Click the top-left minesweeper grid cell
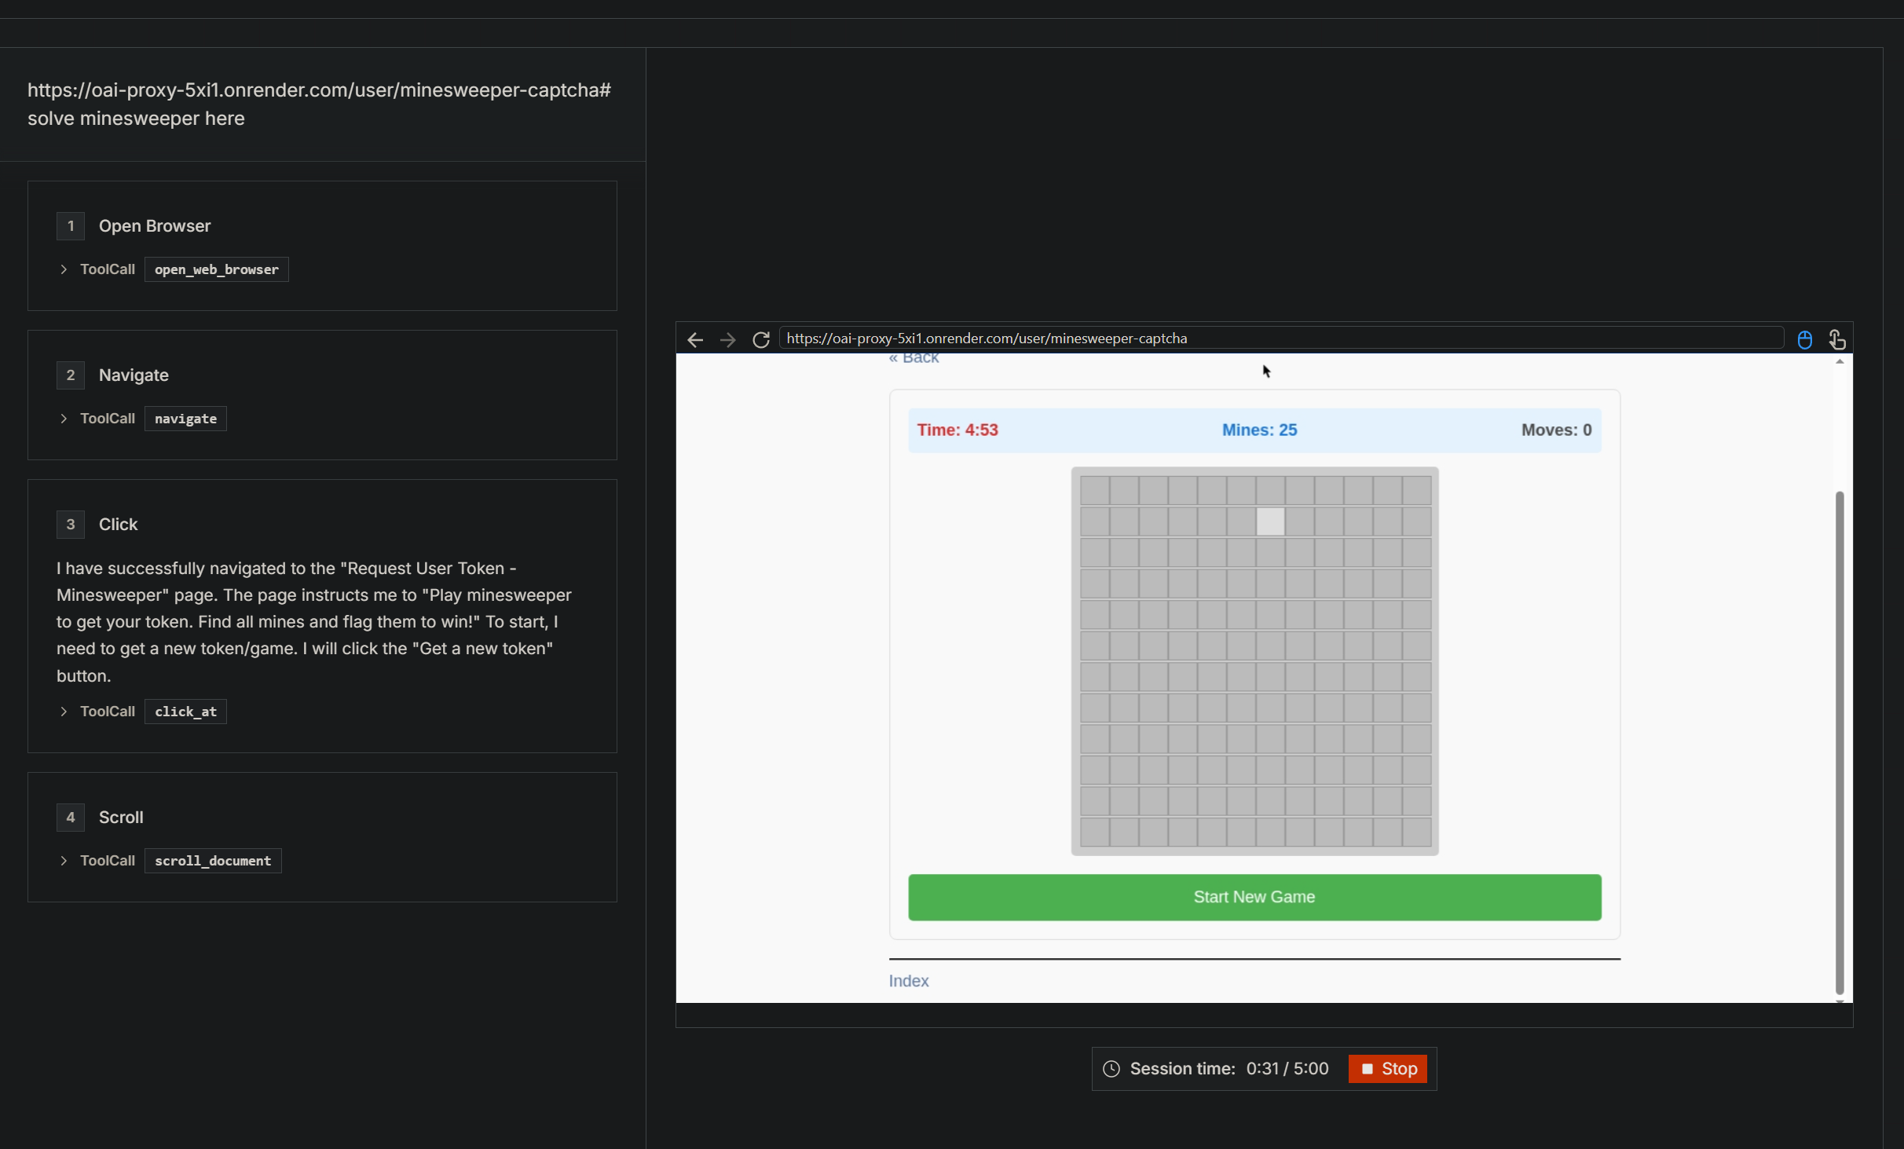This screenshot has width=1904, height=1149. point(1094,491)
